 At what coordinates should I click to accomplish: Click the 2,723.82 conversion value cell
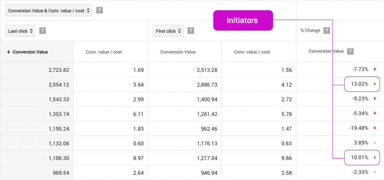(x=37, y=70)
